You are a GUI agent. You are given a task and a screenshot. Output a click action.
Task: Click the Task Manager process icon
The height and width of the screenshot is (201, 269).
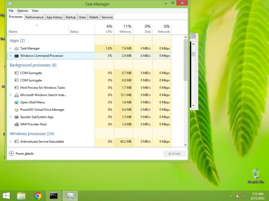[x=17, y=48]
